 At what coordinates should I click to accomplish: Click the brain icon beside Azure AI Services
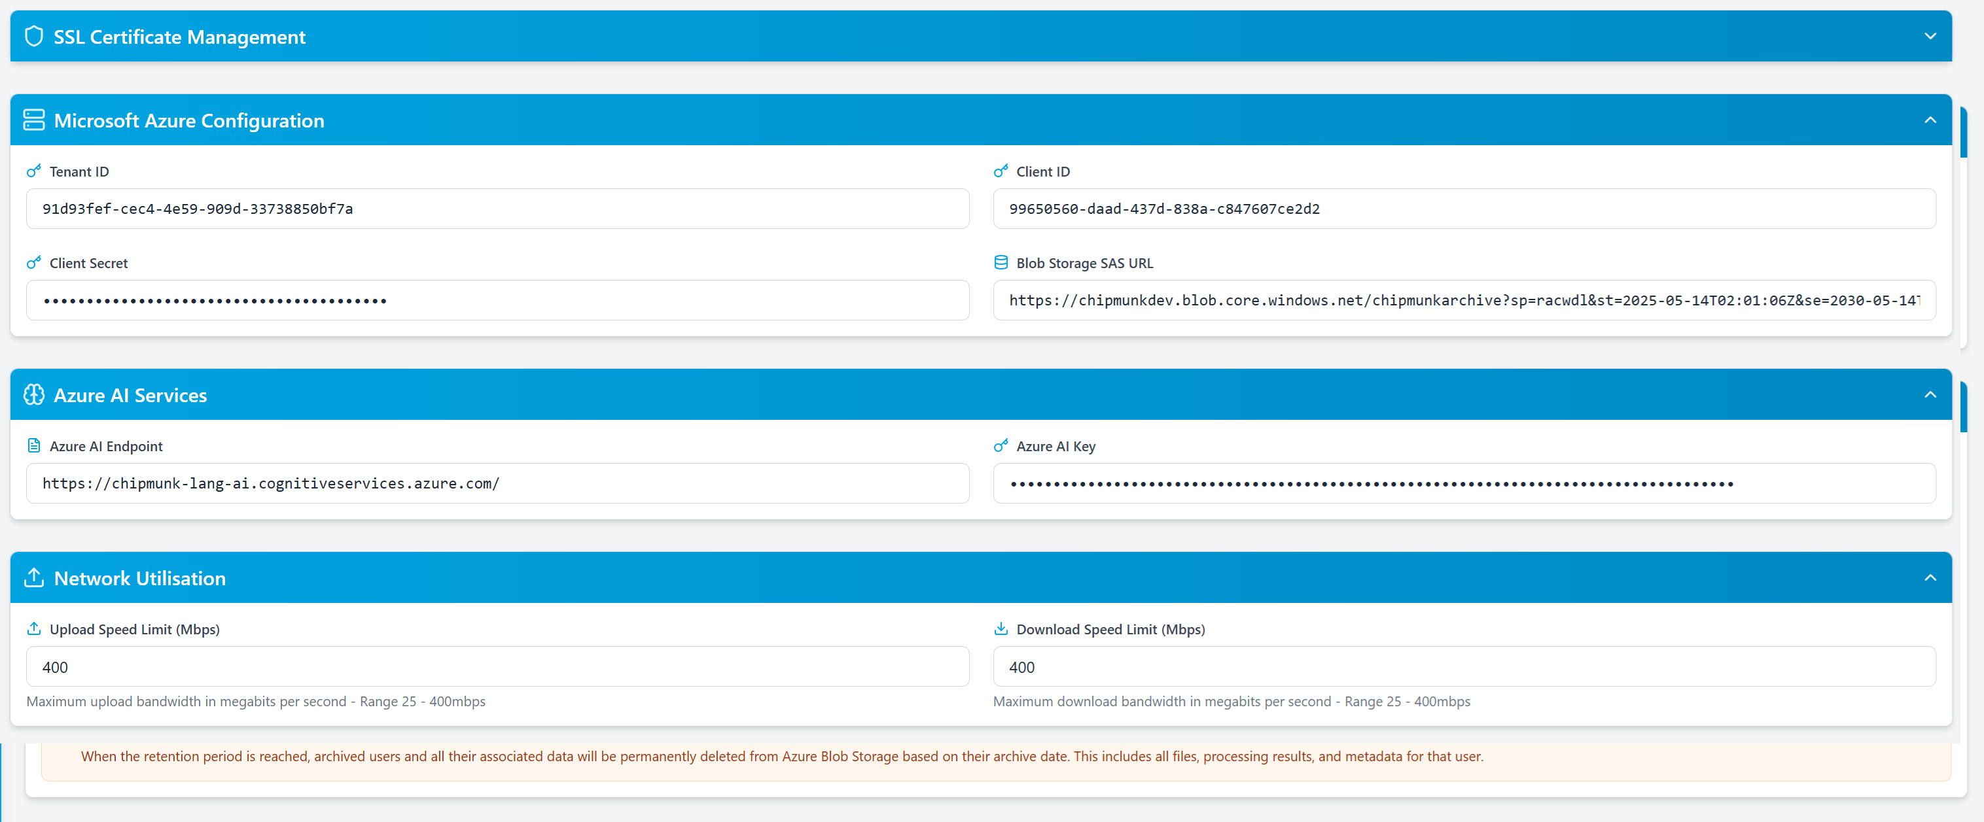[34, 395]
